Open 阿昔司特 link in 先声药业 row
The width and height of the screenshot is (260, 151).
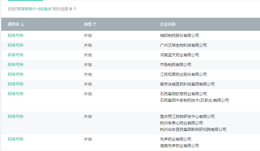(16, 139)
